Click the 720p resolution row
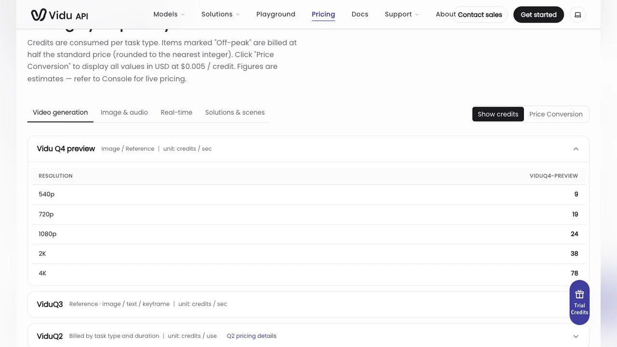 pyautogui.click(x=308, y=214)
